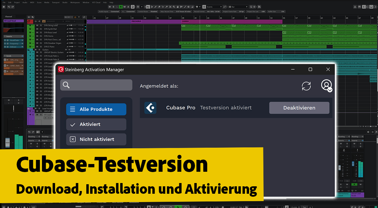
Task: Collapse the Inserts section in Channel inspector
Action: pyautogui.click(x=5, y=36)
